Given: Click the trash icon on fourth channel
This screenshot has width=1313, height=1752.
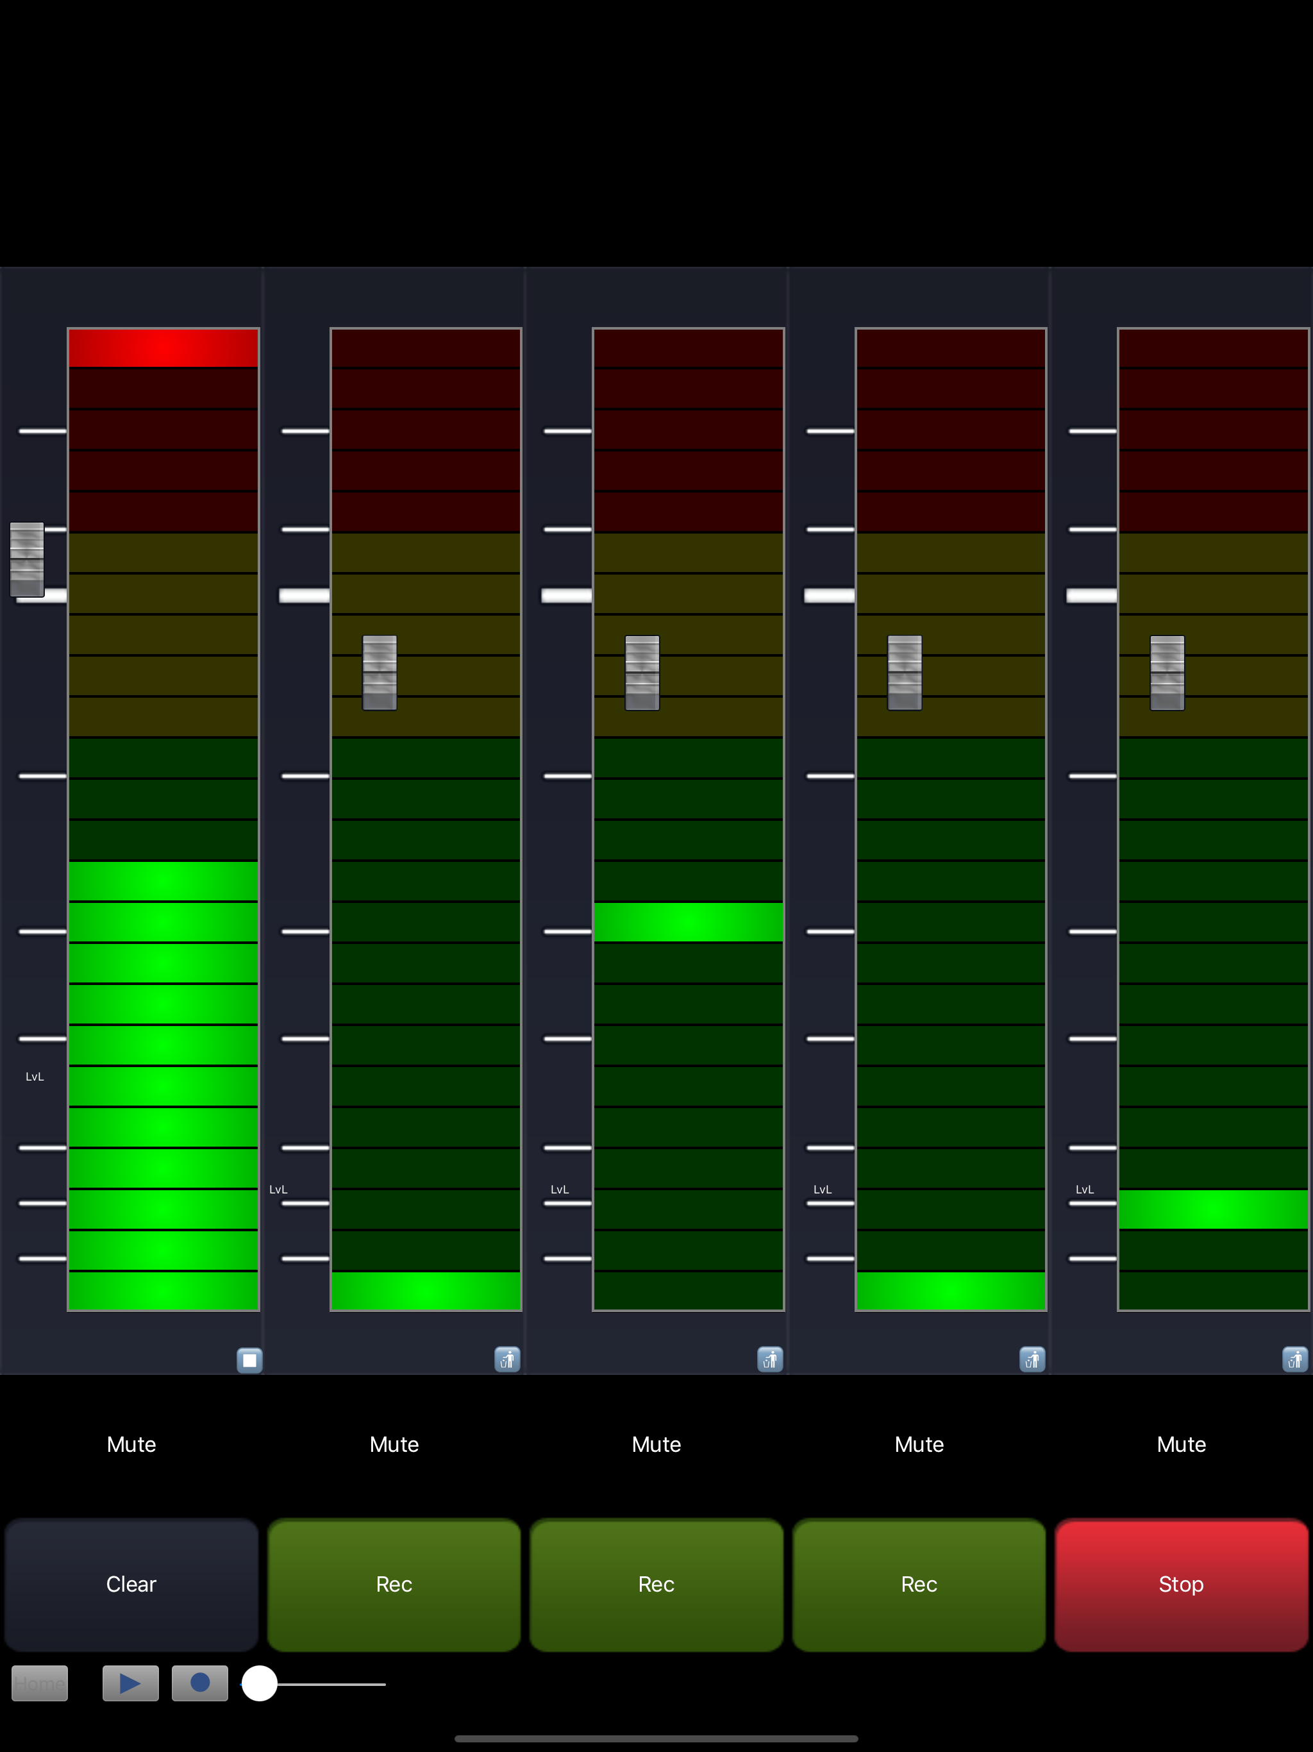Looking at the screenshot, I should (x=1032, y=1360).
